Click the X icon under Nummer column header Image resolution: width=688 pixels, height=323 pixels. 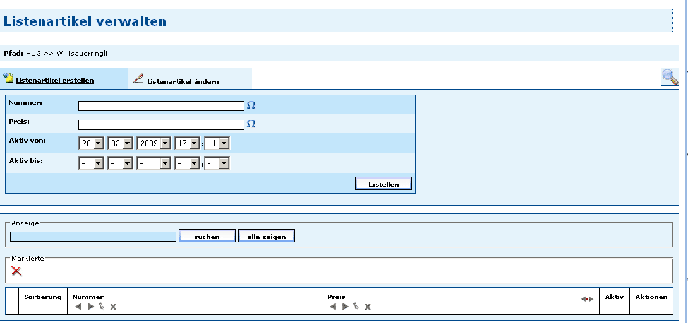coord(113,307)
